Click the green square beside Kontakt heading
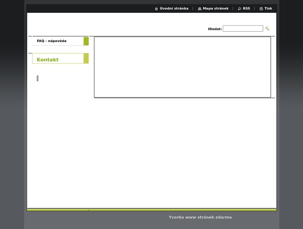The image size is (303, 229). 86,59
